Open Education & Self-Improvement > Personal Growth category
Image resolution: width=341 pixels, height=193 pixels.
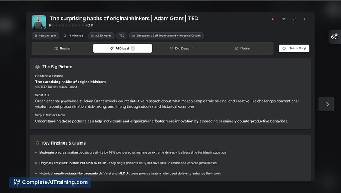point(166,36)
